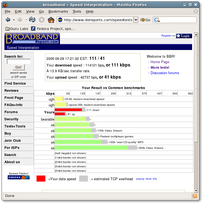Open the Back button history dropdown arrow
Screen dimensions: 202x203
(14, 20)
